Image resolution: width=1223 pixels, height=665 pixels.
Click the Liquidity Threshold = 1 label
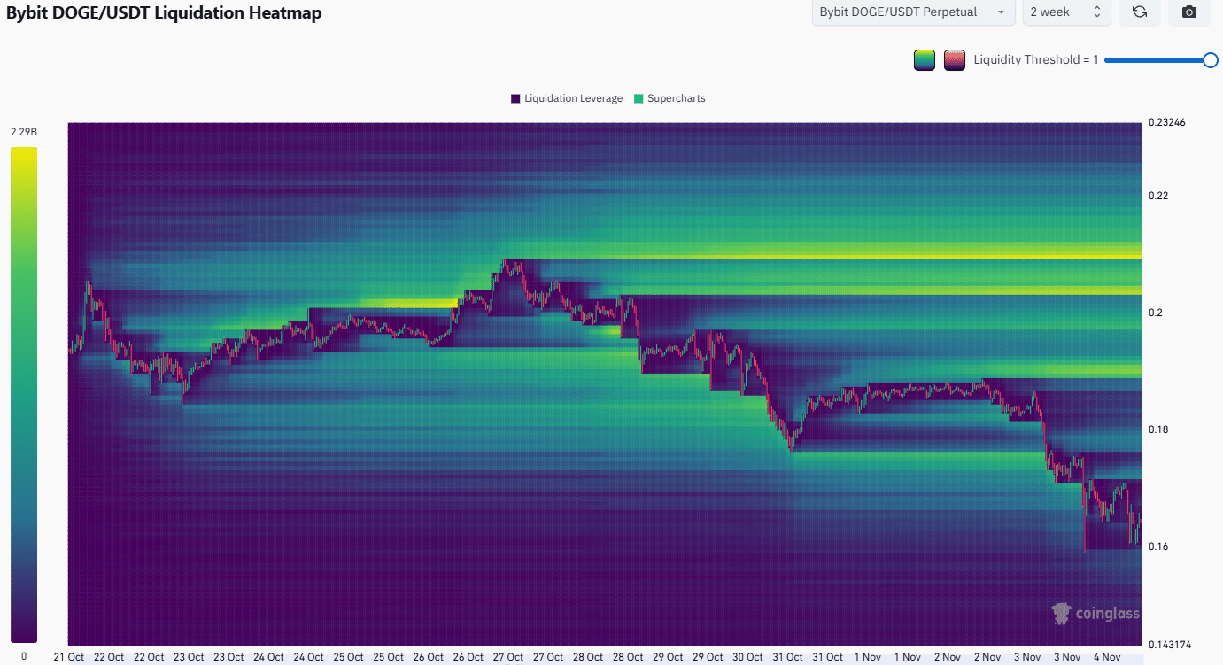pyautogui.click(x=1035, y=59)
